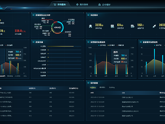
Task: Click the table cell showing 568,215
Action: tap(72, 116)
